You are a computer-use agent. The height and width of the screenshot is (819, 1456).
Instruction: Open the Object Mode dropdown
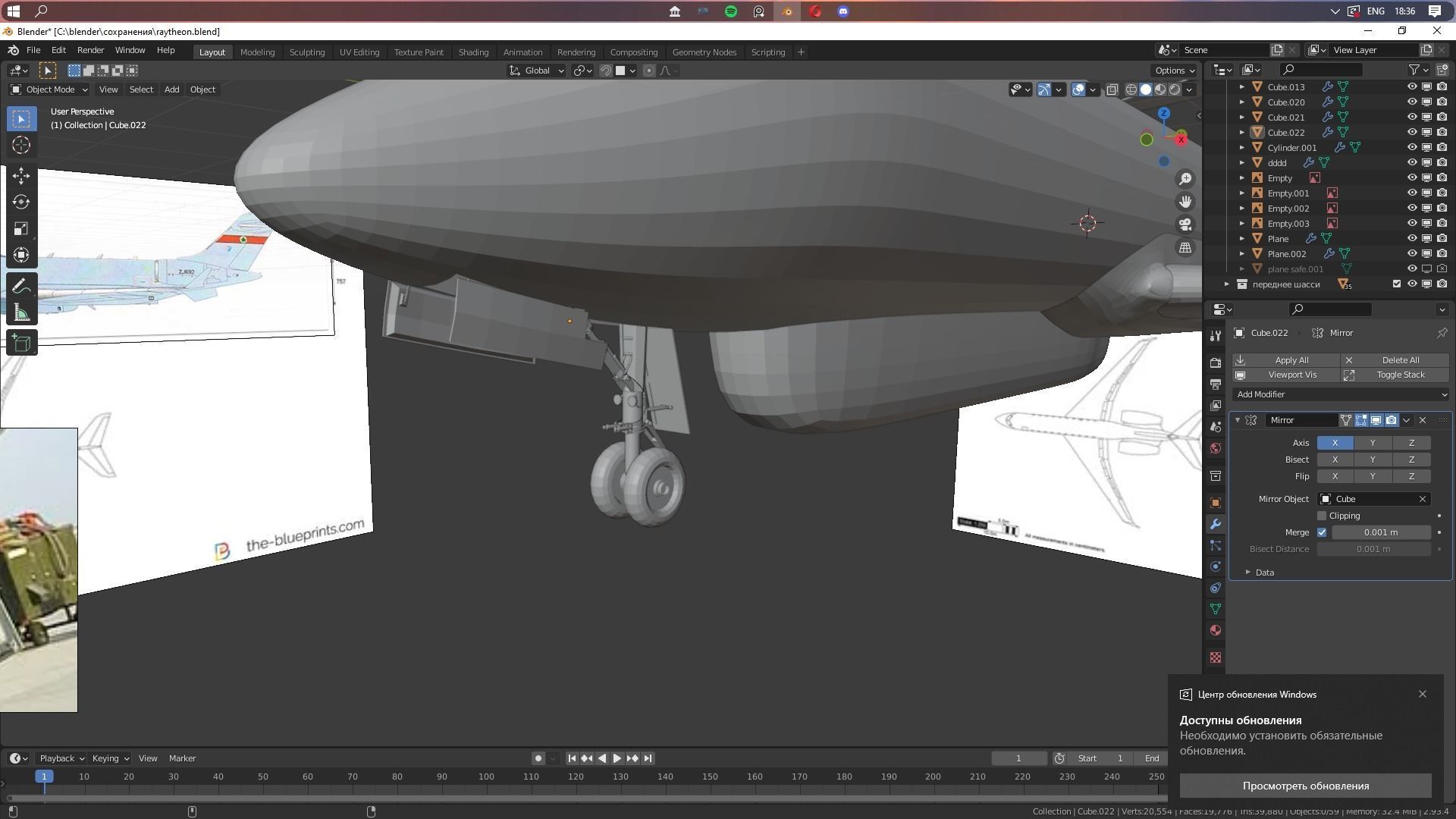[x=49, y=89]
